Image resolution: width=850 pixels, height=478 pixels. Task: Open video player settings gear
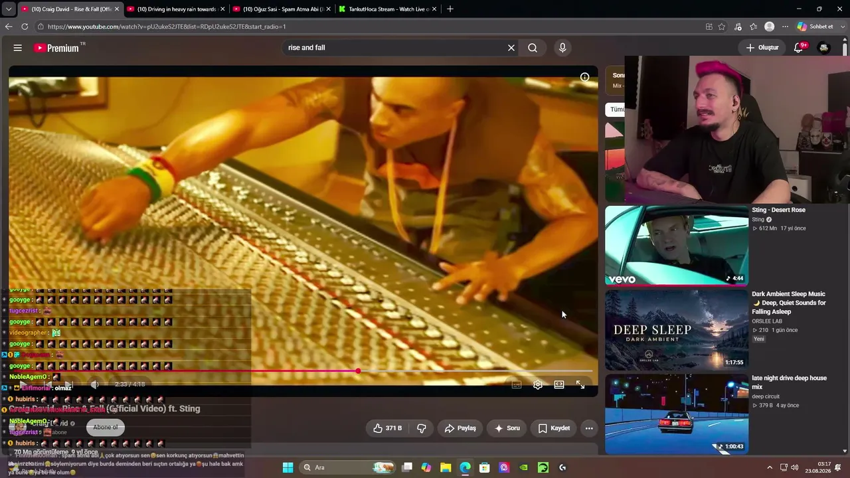coord(538,384)
